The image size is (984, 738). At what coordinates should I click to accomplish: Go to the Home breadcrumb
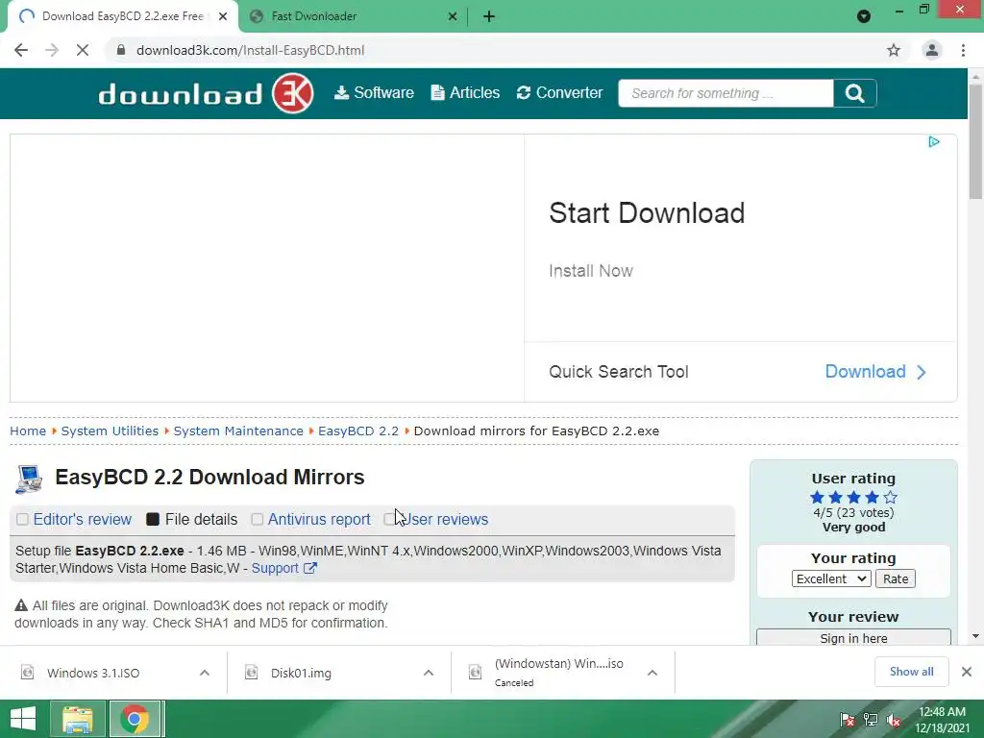point(28,431)
